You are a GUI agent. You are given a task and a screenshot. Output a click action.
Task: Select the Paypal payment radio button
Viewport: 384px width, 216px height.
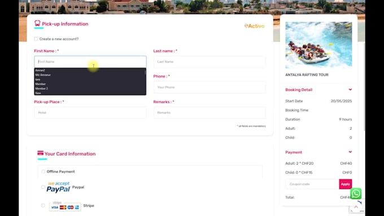[x=43, y=187]
